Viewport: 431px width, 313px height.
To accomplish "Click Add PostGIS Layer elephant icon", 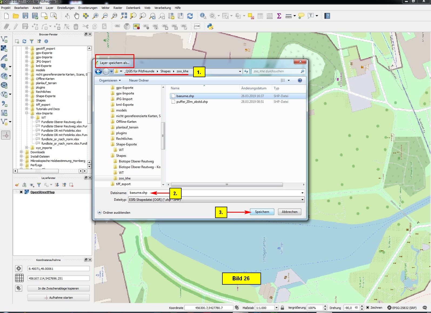I will (4, 67).
